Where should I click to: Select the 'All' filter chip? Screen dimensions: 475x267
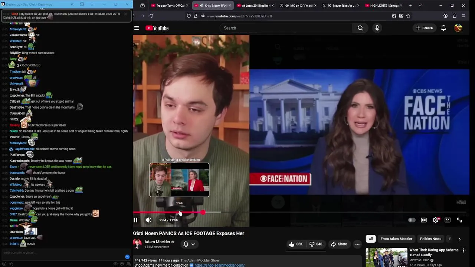coord(371,239)
